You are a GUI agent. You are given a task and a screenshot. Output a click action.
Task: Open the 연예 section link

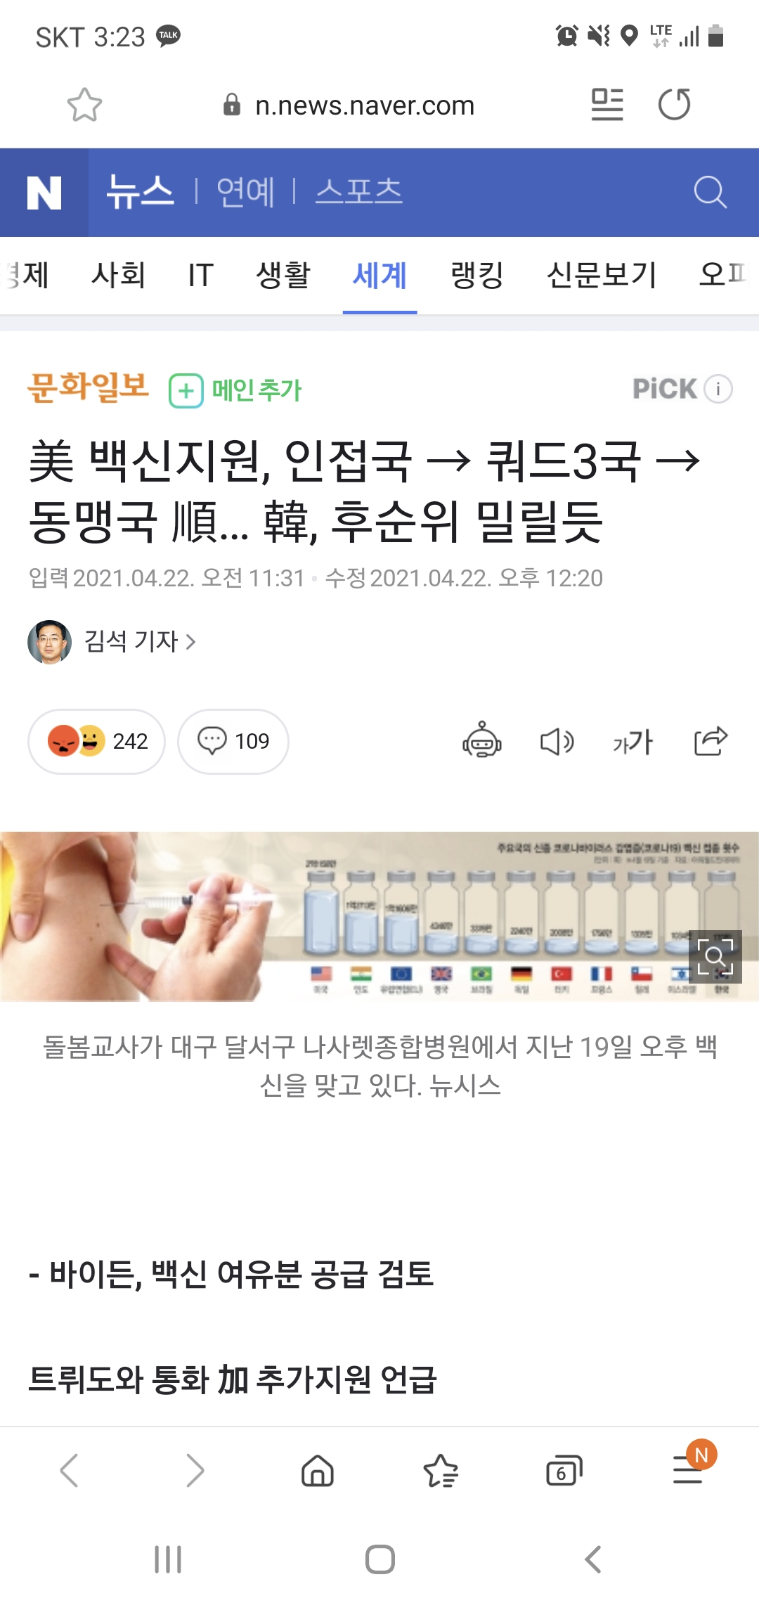[245, 192]
